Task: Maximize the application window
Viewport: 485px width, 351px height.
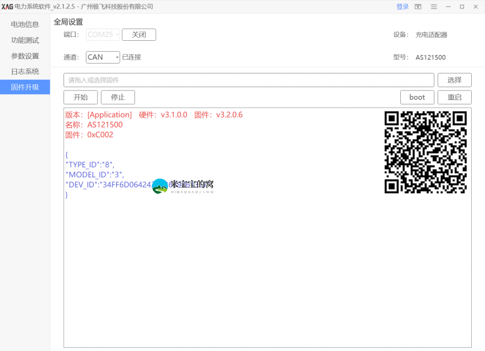Action: (462, 7)
